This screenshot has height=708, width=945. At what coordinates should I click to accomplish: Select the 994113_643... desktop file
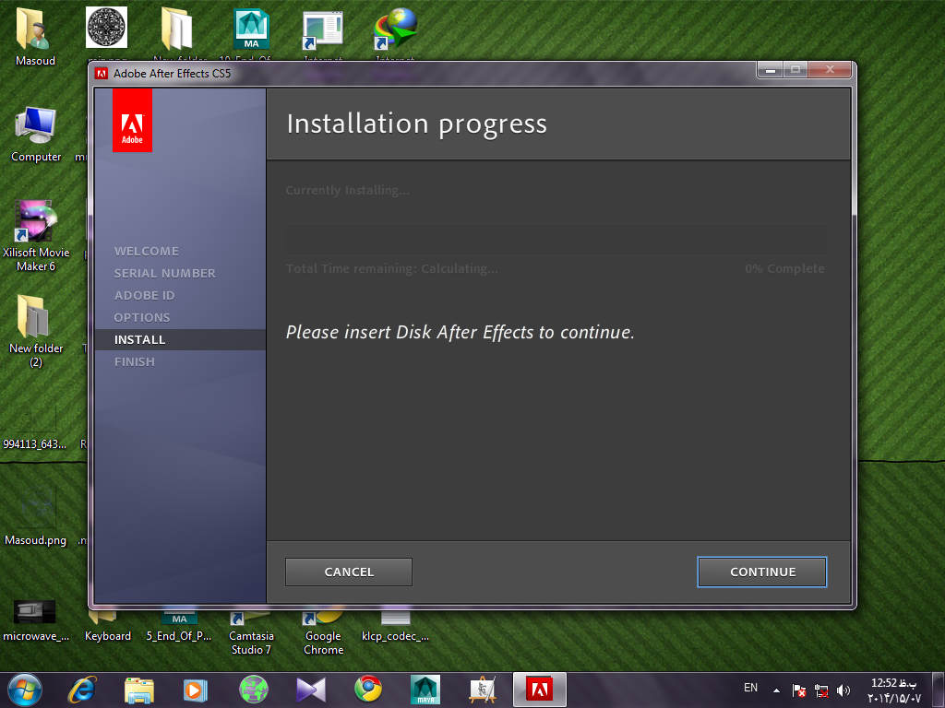(x=35, y=428)
